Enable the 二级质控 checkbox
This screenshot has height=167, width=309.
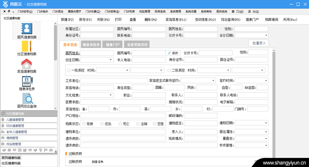(169, 70)
